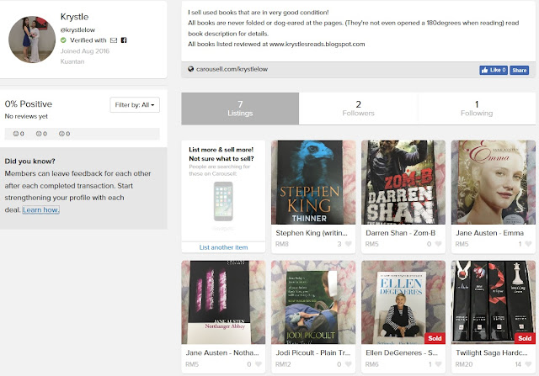Click the RM6 price on Ellen DeGeneres
539x376 pixels.
[371, 364]
